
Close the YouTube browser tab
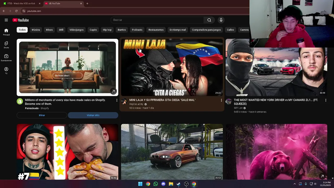[81, 3]
